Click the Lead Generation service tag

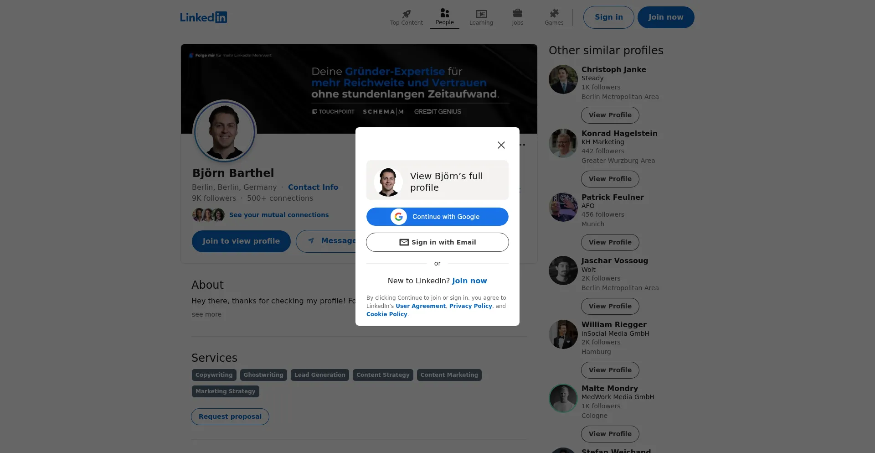coord(320,375)
